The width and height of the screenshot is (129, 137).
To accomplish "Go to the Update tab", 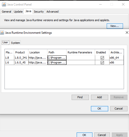I will coord(18,12).
